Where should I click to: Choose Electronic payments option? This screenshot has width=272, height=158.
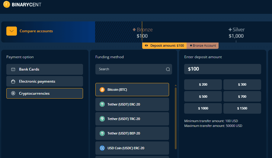point(45,81)
